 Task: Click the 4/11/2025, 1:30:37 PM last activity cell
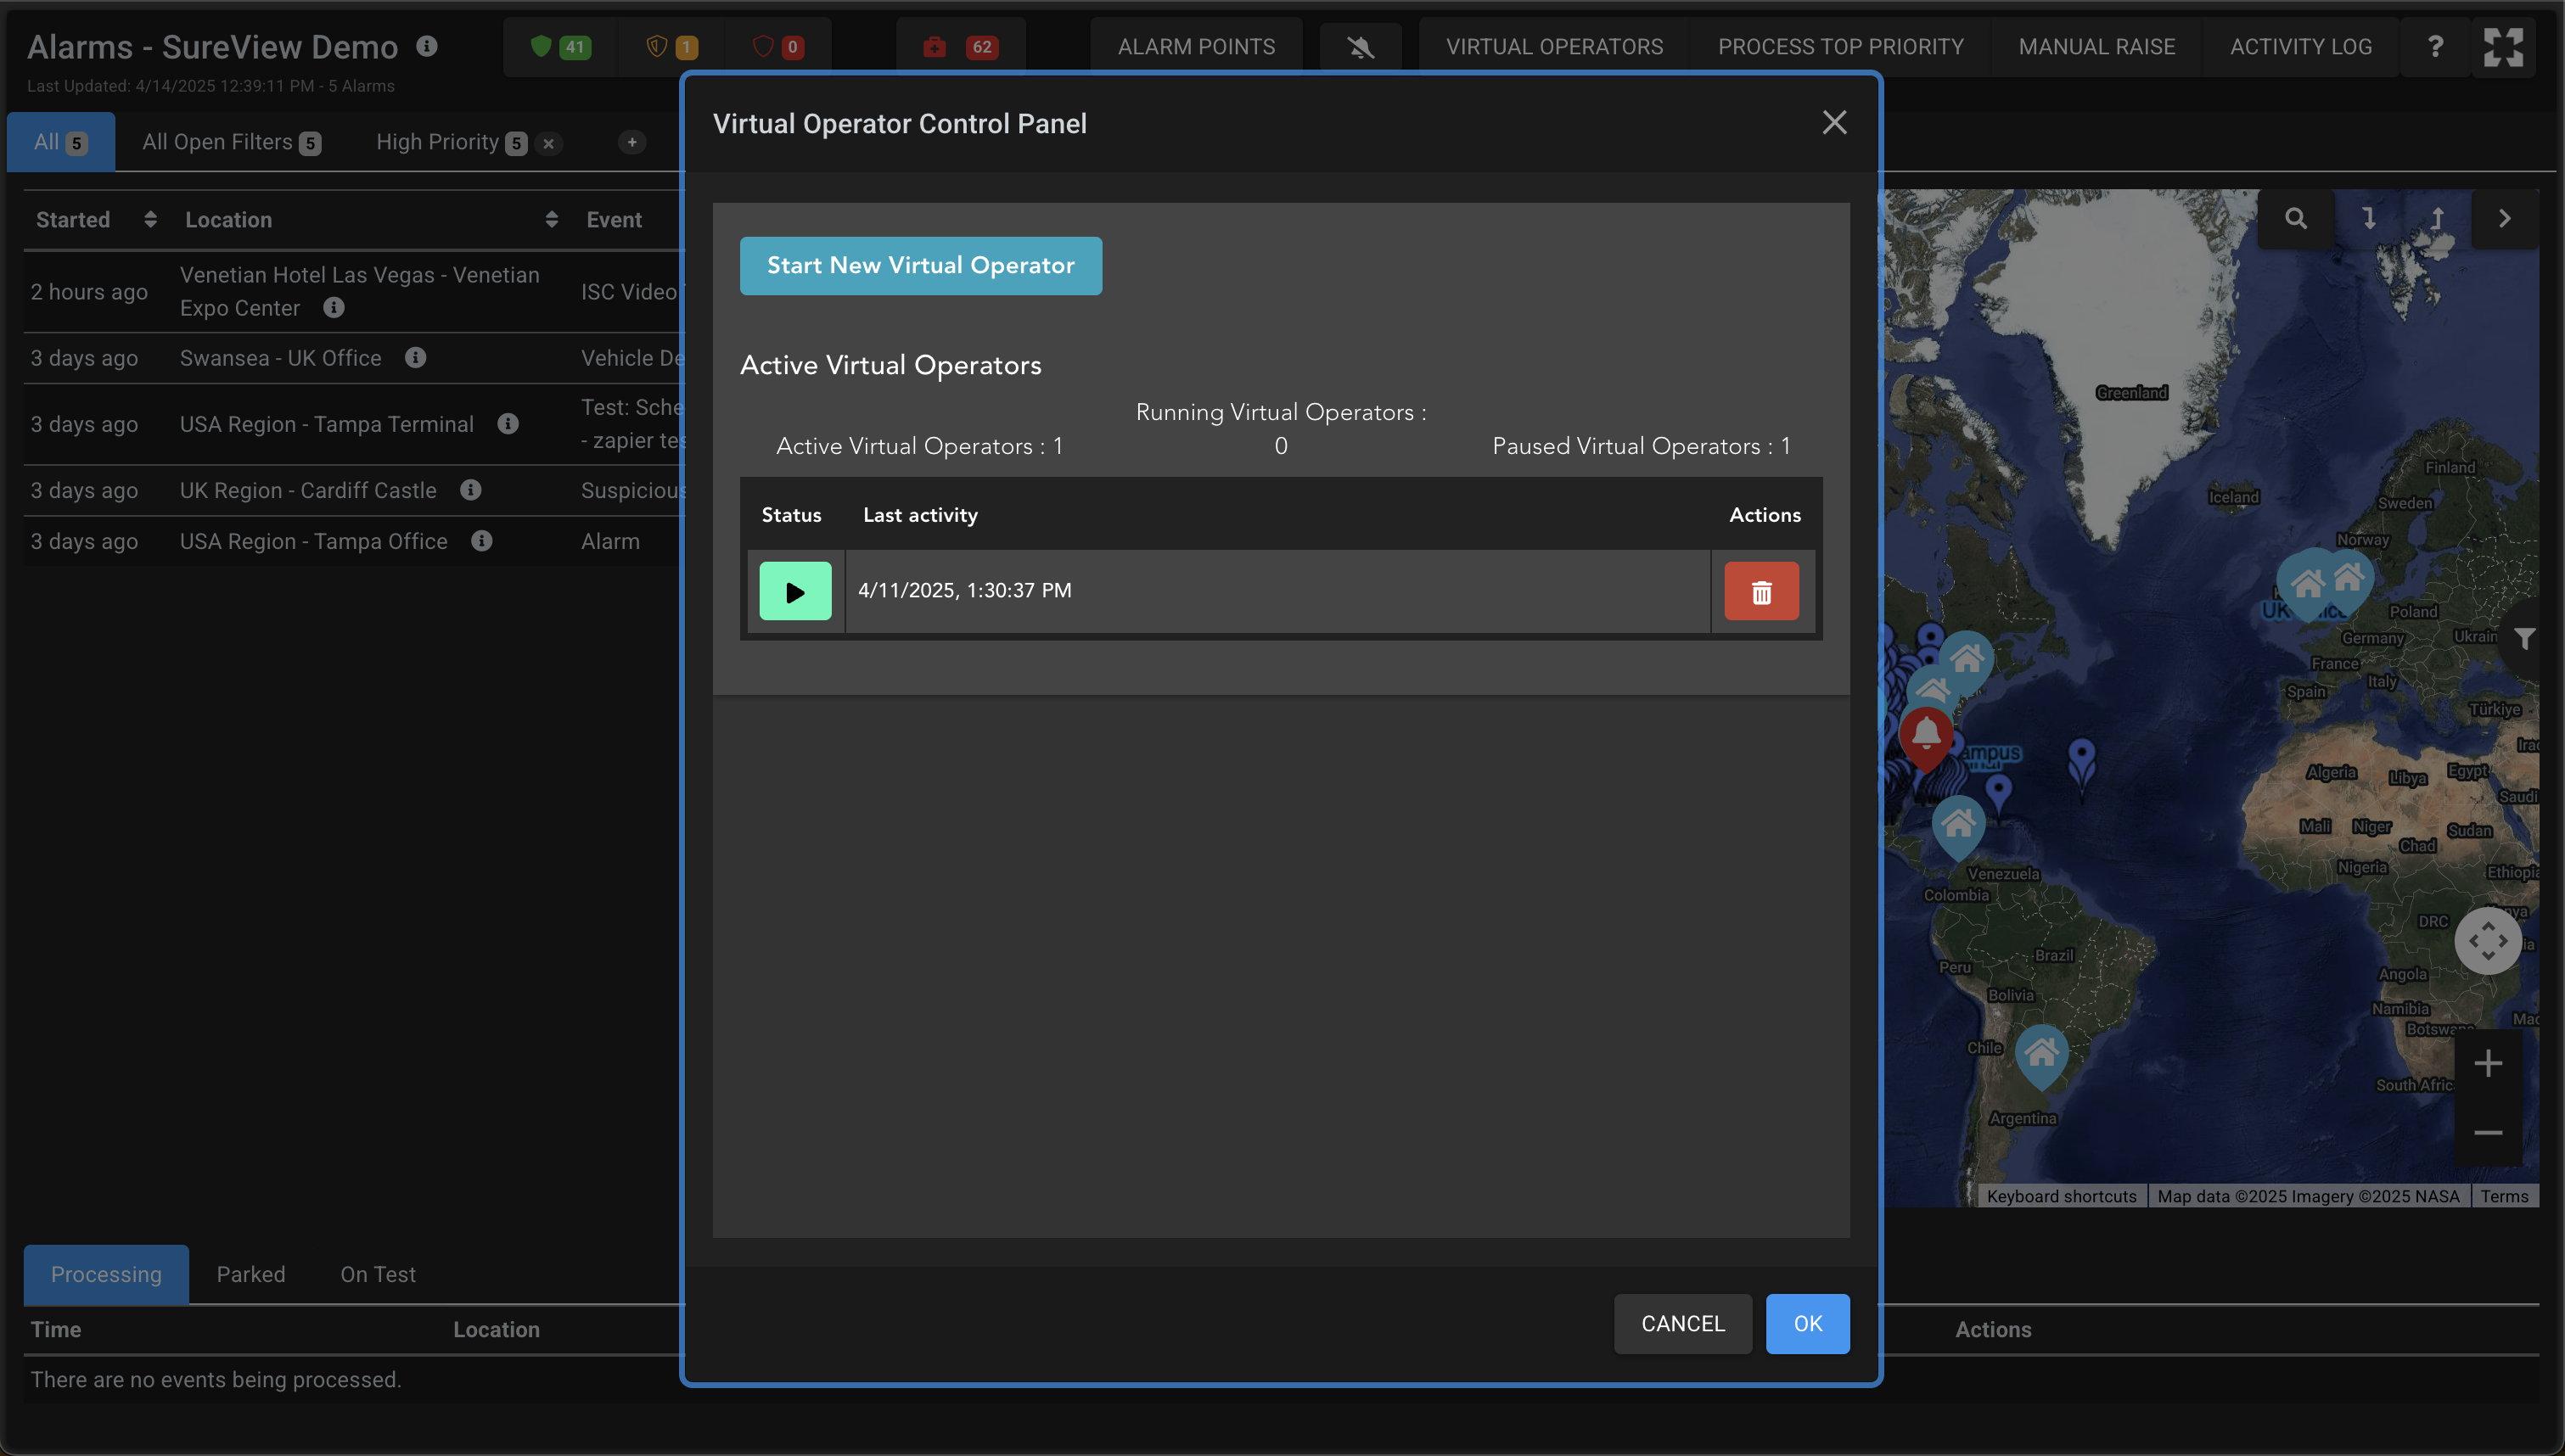[1277, 591]
